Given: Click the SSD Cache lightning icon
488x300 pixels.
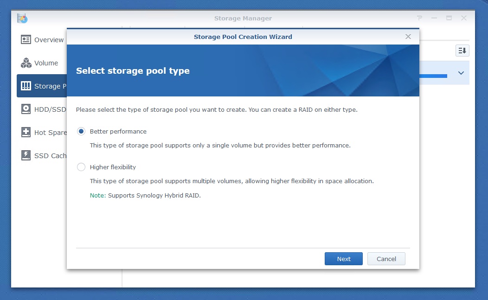Looking at the screenshot, I should pyautogui.click(x=26, y=156).
